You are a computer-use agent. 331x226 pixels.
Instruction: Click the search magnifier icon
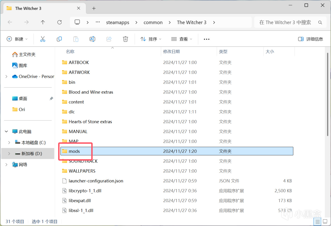tap(320, 22)
